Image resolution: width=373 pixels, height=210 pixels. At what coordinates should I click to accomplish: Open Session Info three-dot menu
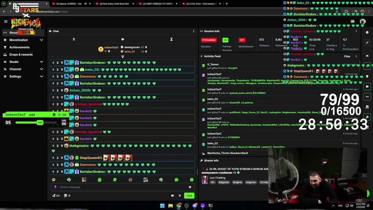tap(356, 31)
